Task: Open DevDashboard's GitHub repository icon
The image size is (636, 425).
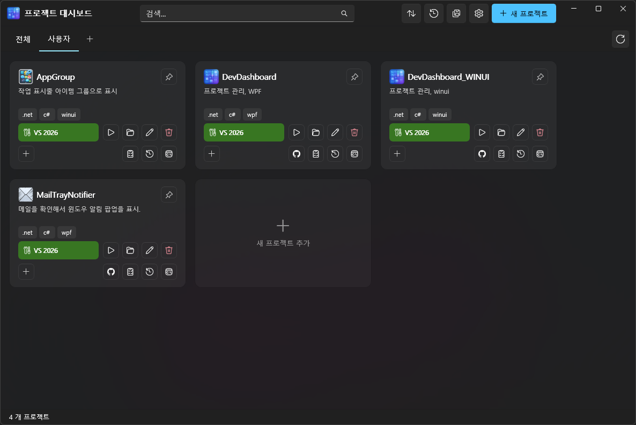Action: point(297,154)
